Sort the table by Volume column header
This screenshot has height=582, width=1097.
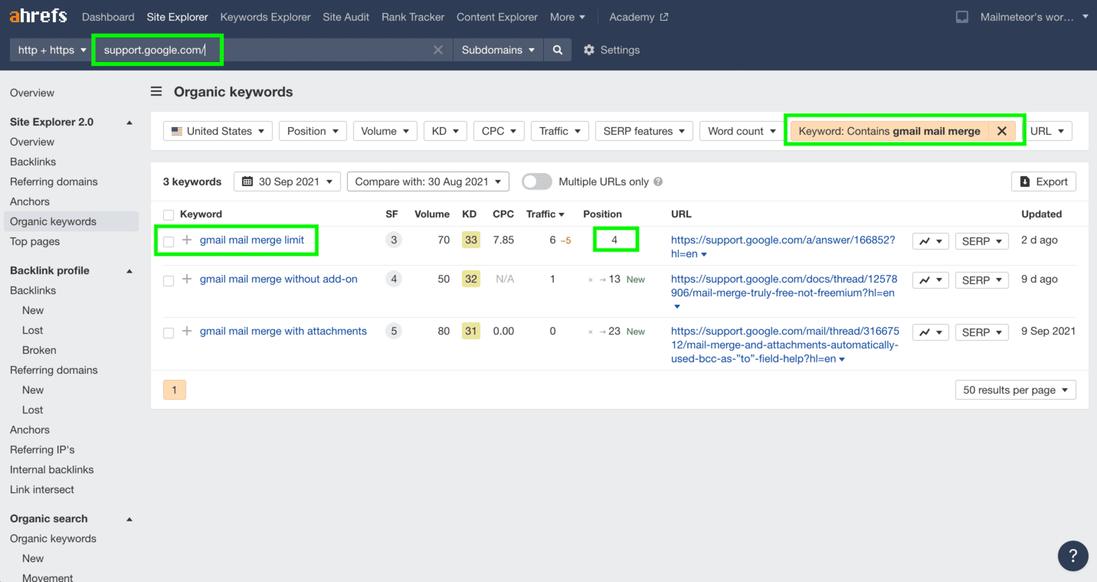432,214
